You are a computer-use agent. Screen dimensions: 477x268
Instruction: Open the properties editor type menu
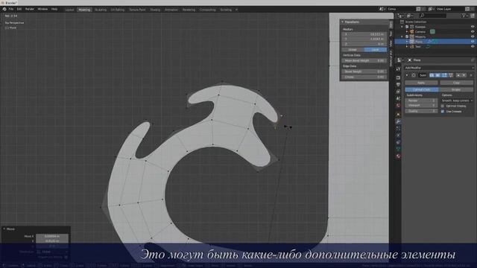click(x=400, y=60)
